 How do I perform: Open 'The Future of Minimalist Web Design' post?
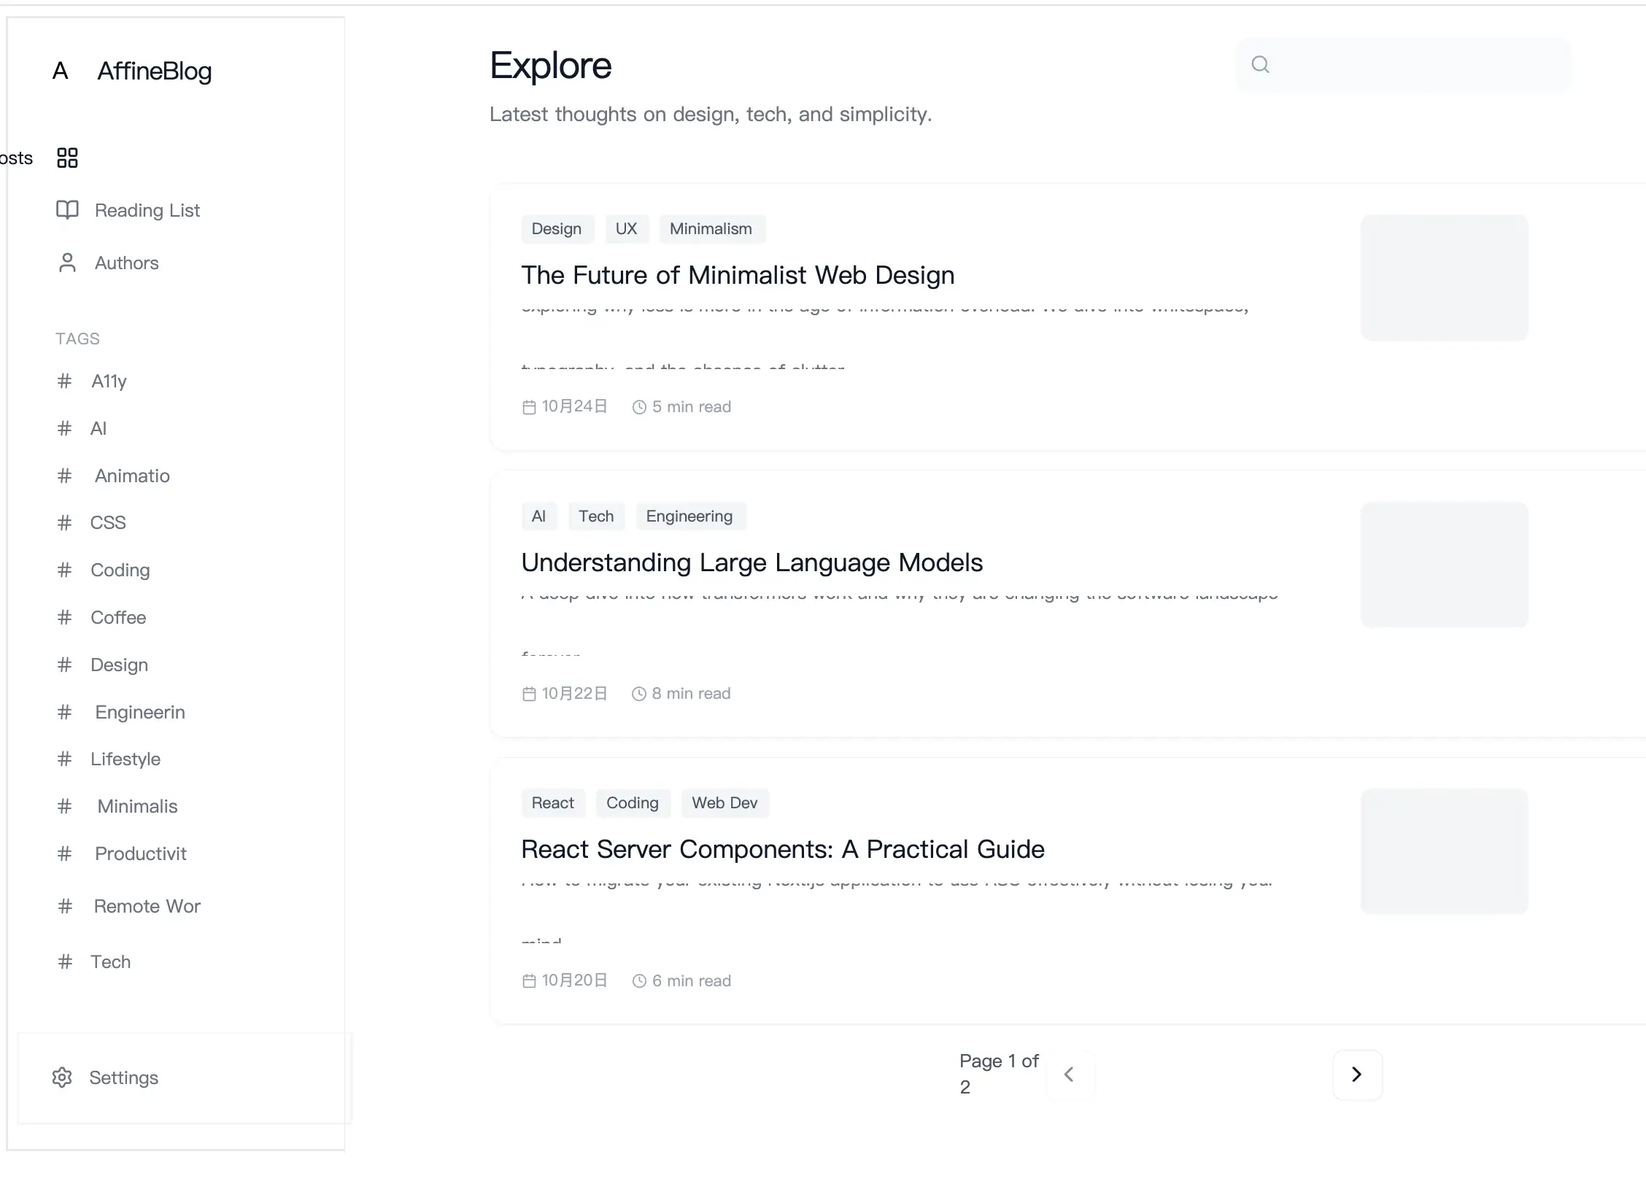[x=737, y=275]
